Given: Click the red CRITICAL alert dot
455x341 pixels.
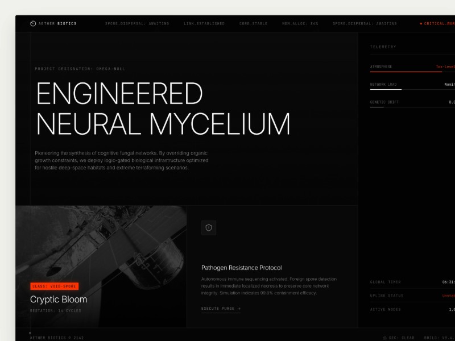Looking at the screenshot, I should pyautogui.click(x=421, y=24).
